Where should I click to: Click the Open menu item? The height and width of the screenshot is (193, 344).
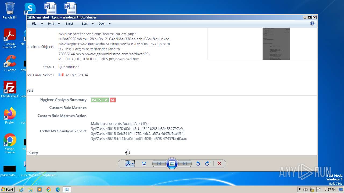coord(102,24)
